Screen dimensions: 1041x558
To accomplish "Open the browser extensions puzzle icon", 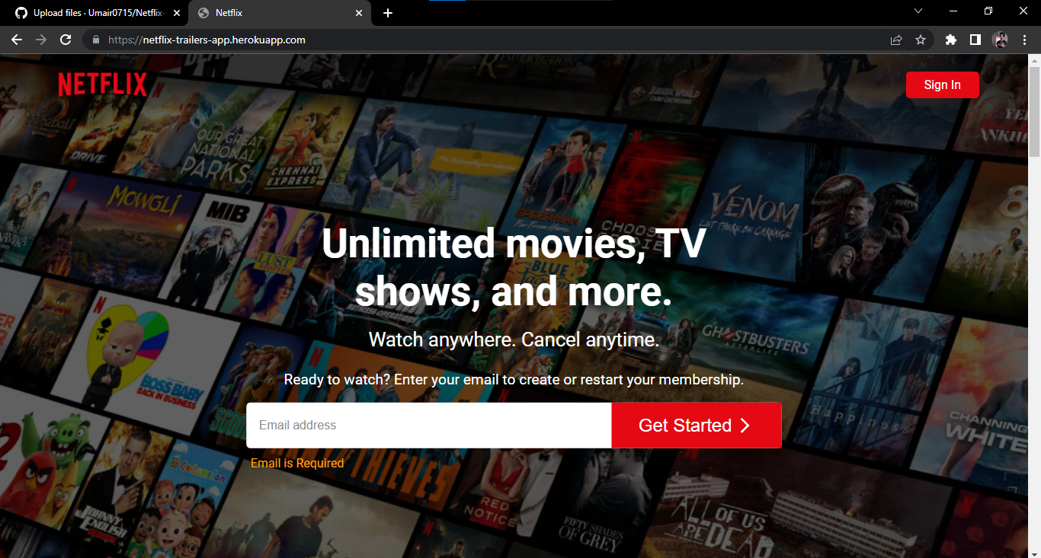I will [x=950, y=39].
